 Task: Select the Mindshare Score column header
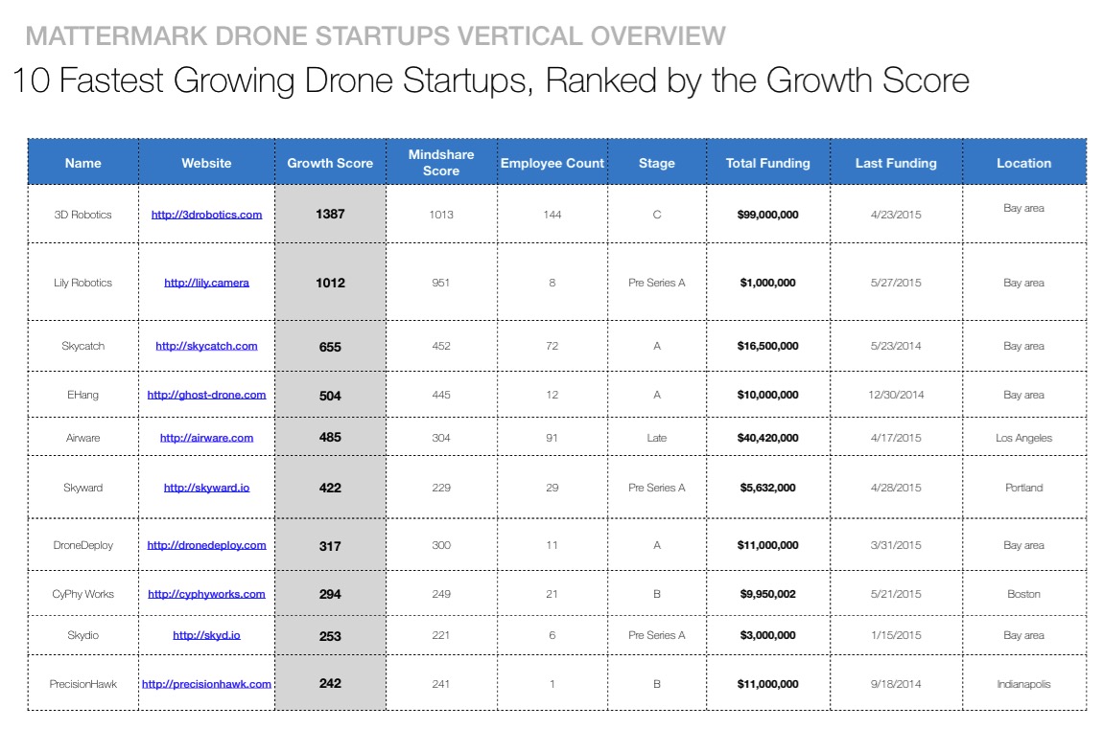[442, 162]
